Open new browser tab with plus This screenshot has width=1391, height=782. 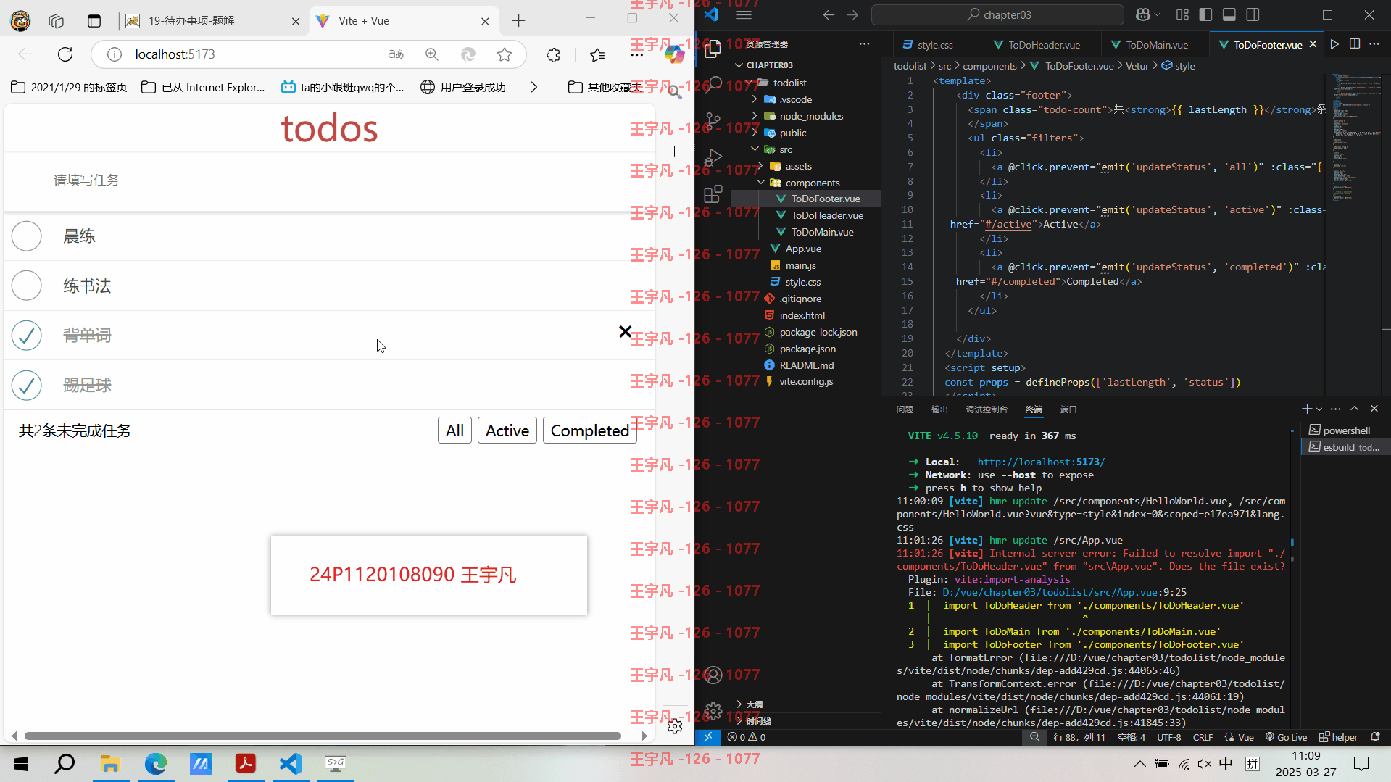[x=518, y=21]
